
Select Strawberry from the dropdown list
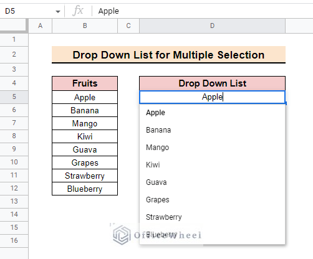[212, 217]
